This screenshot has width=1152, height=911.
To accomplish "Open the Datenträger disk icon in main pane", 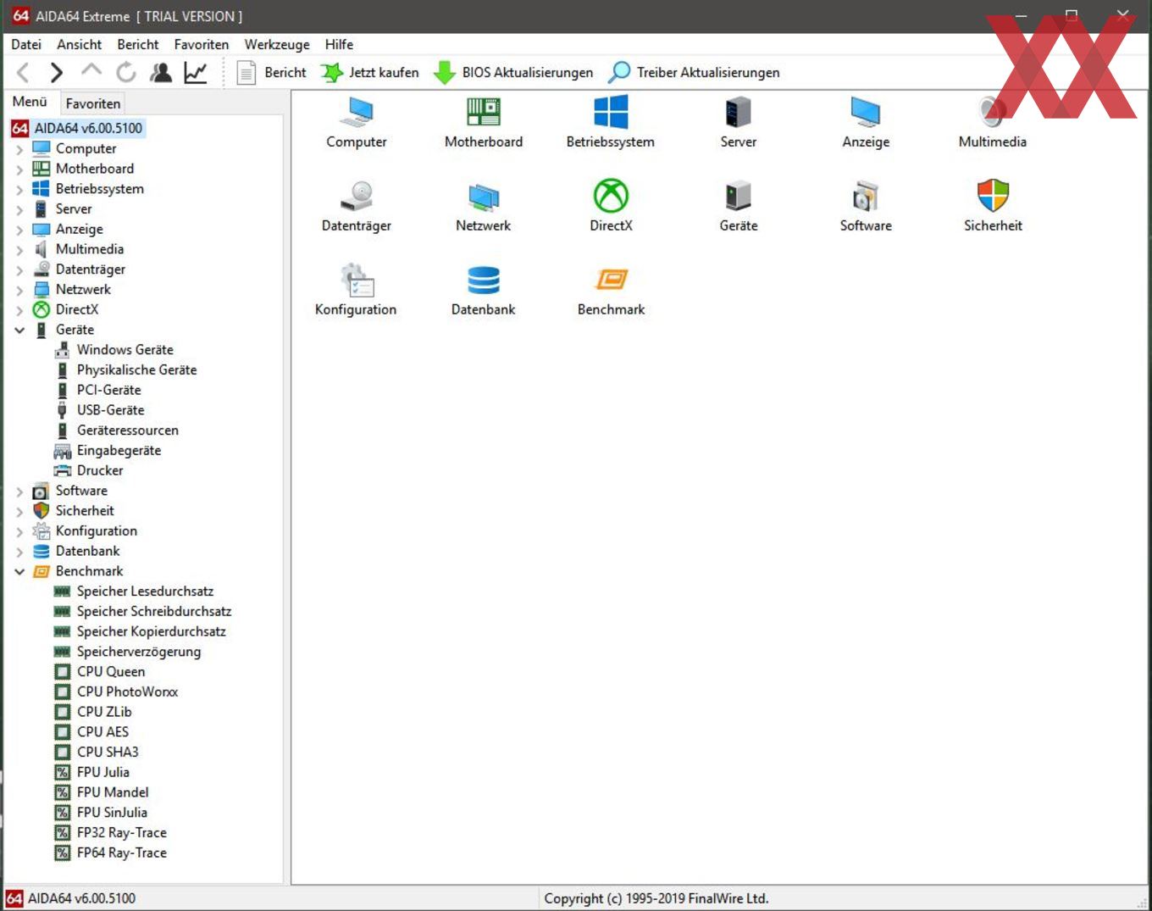I will [357, 196].
